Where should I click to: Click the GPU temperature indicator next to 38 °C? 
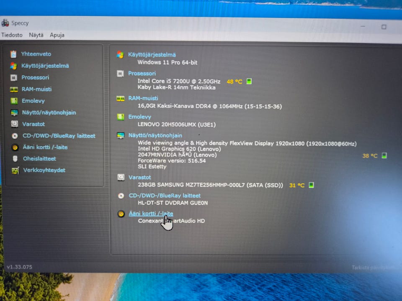click(x=384, y=156)
